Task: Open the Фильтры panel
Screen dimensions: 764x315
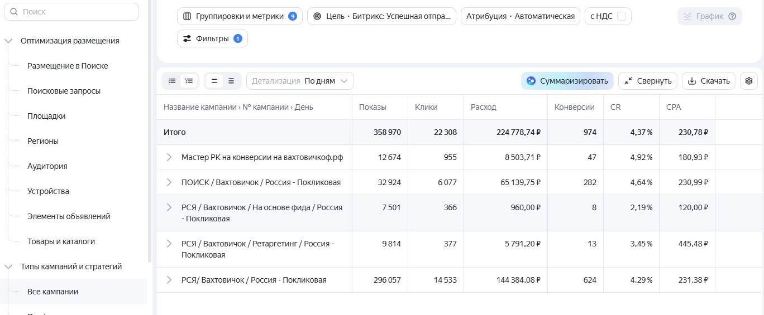Action: click(x=212, y=38)
